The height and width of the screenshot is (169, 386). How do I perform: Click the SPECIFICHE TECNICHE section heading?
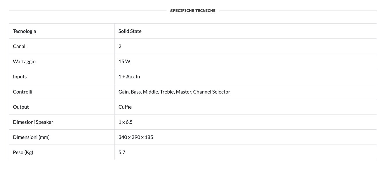point(193,11)
